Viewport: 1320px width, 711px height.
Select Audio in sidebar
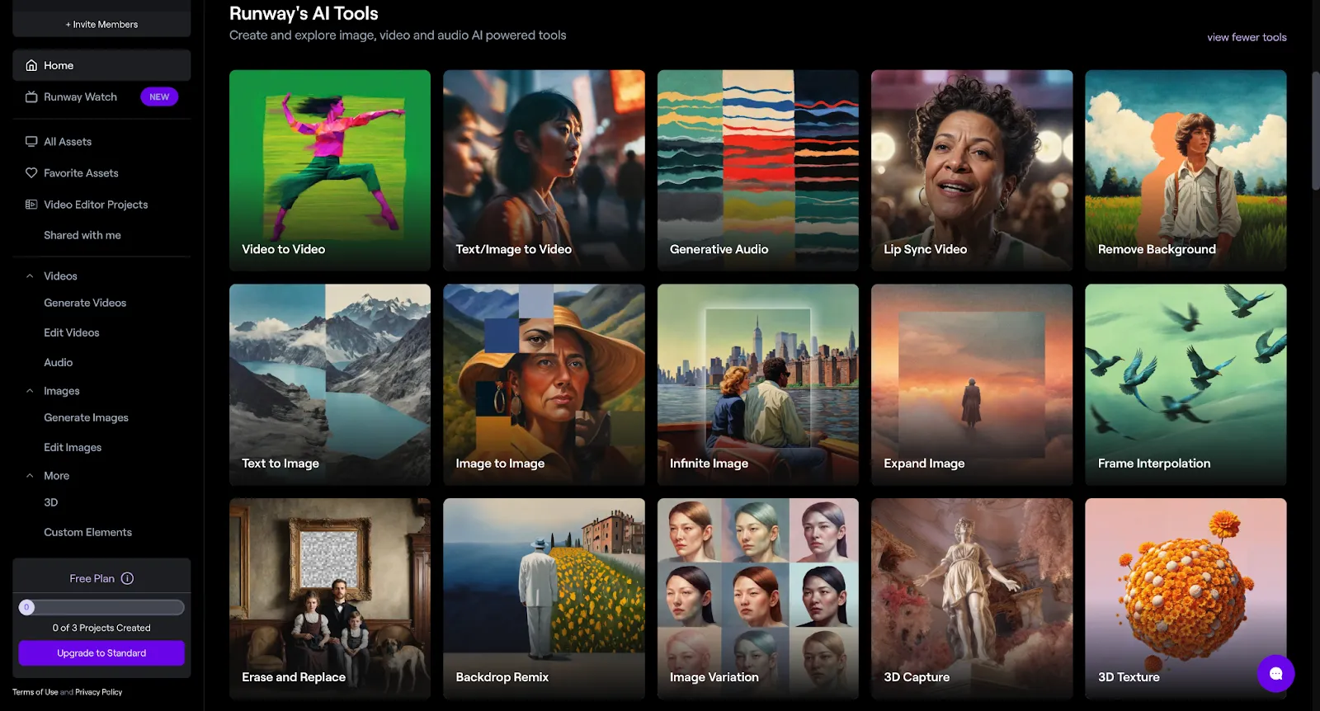click(59, 362)
